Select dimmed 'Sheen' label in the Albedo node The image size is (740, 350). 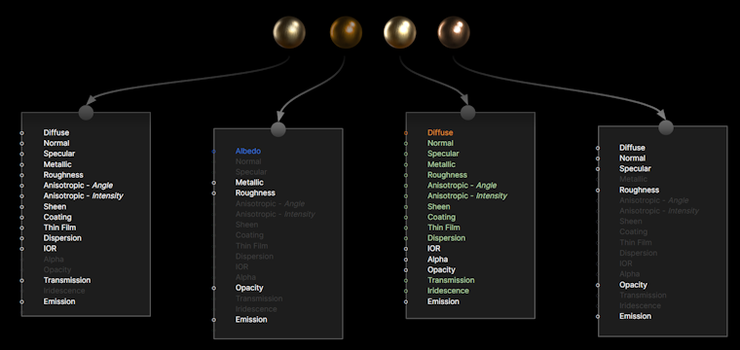coord(246,225)
